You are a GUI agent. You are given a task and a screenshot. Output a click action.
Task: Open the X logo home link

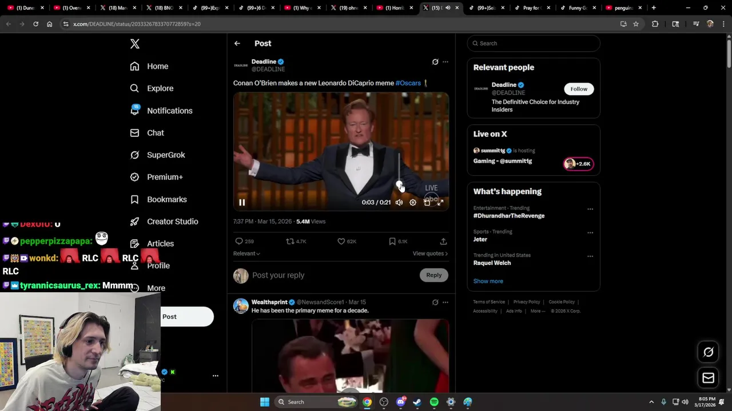coord(135,44)
